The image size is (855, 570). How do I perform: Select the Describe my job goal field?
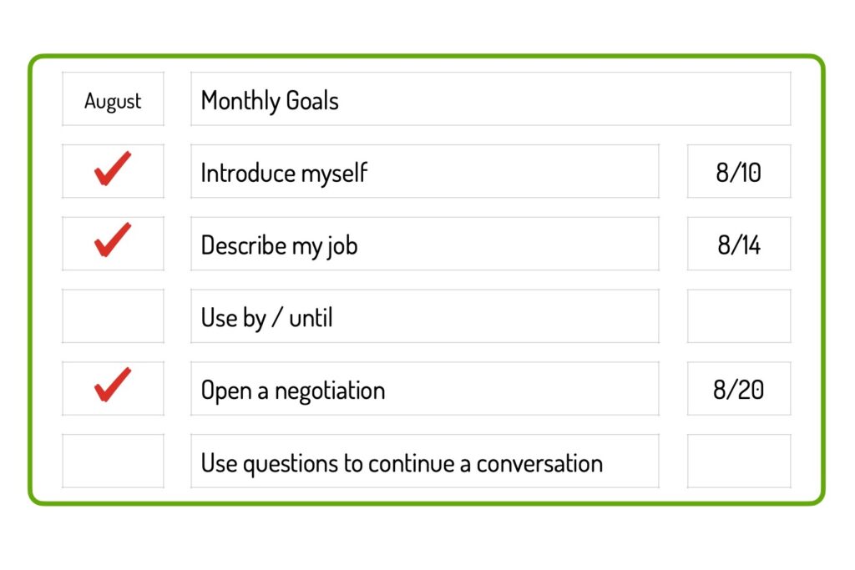pos(425,244)
